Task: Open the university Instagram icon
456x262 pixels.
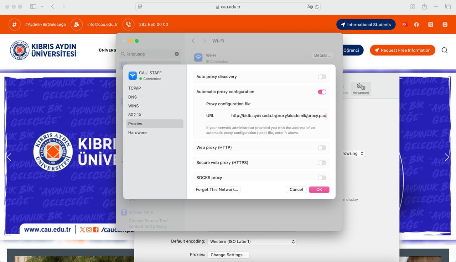Action: 445,25
